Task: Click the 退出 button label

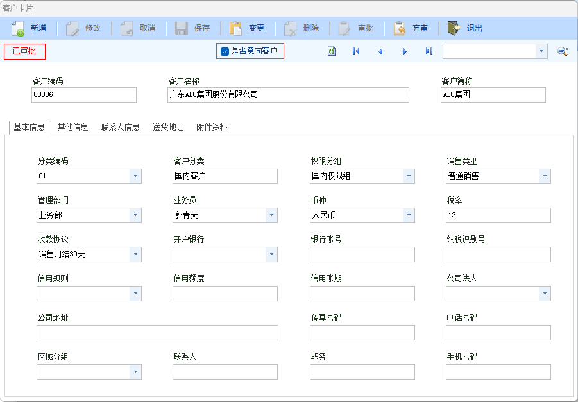Action: pos(475,28)
